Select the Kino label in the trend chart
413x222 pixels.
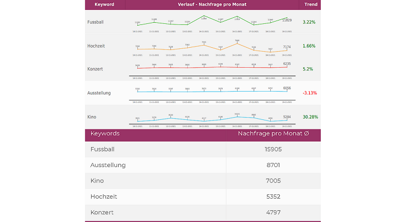[x=92, y=117]
